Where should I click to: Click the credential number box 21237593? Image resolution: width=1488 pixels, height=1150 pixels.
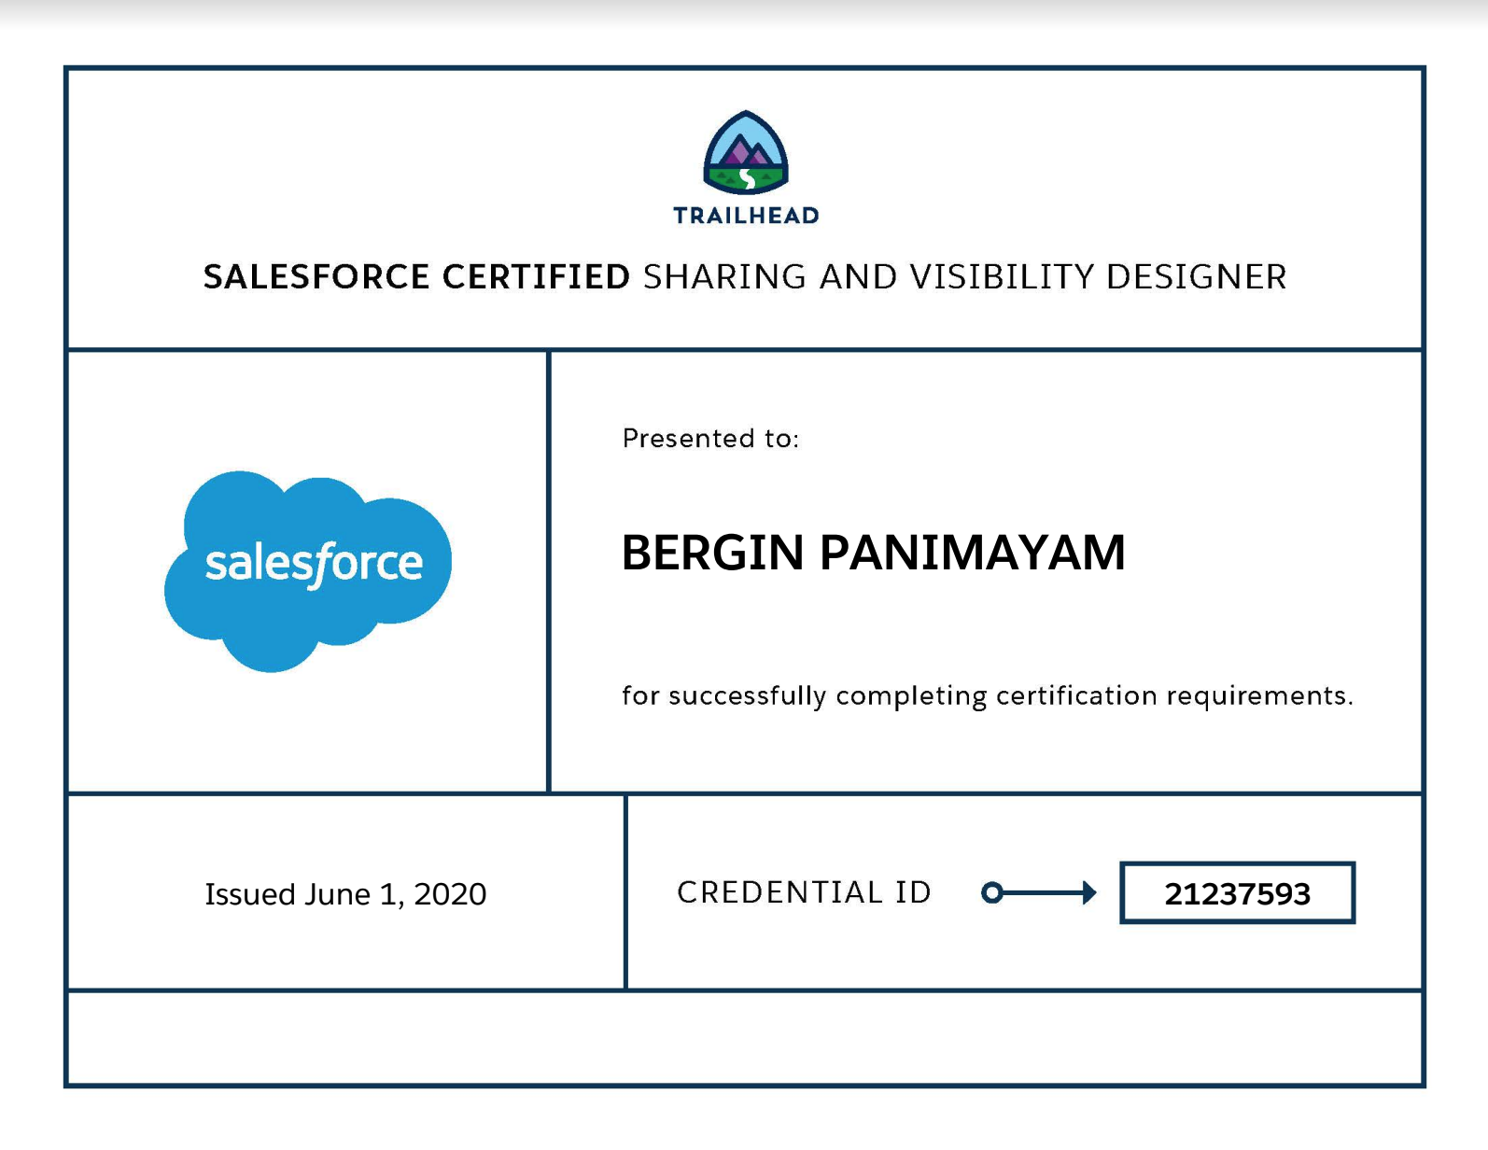[1237, 893]
